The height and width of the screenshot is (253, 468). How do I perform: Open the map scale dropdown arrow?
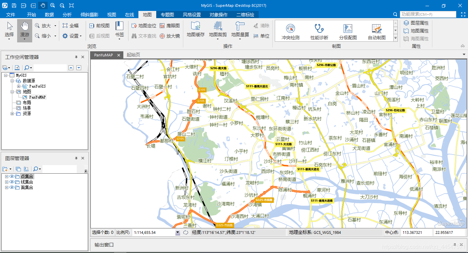[177, 232]
